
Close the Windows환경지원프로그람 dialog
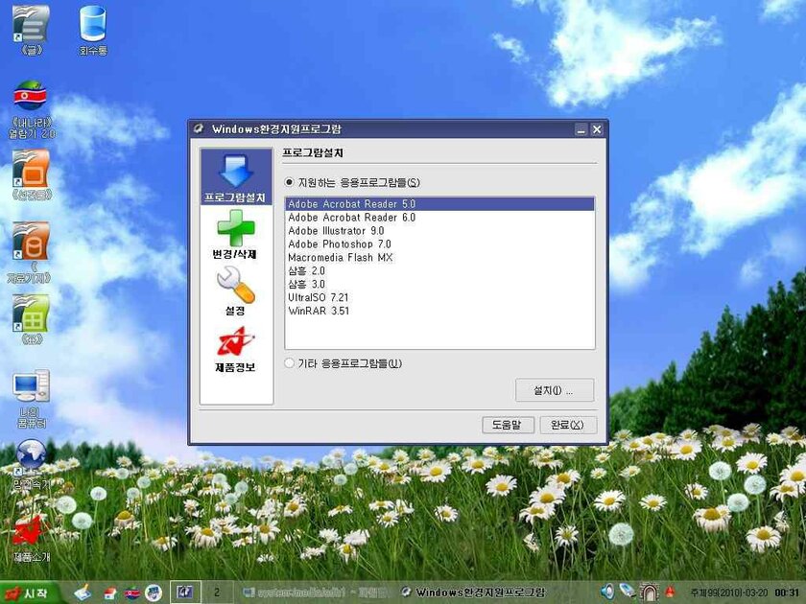point(596,129)
